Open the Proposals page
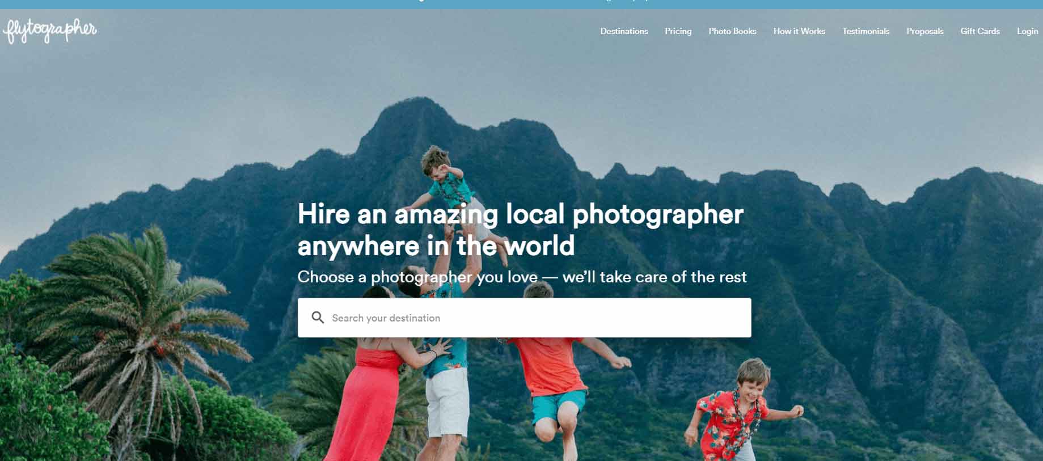Image resolution: width=1043 pixels, height=461 pixels. pos(925,31)
